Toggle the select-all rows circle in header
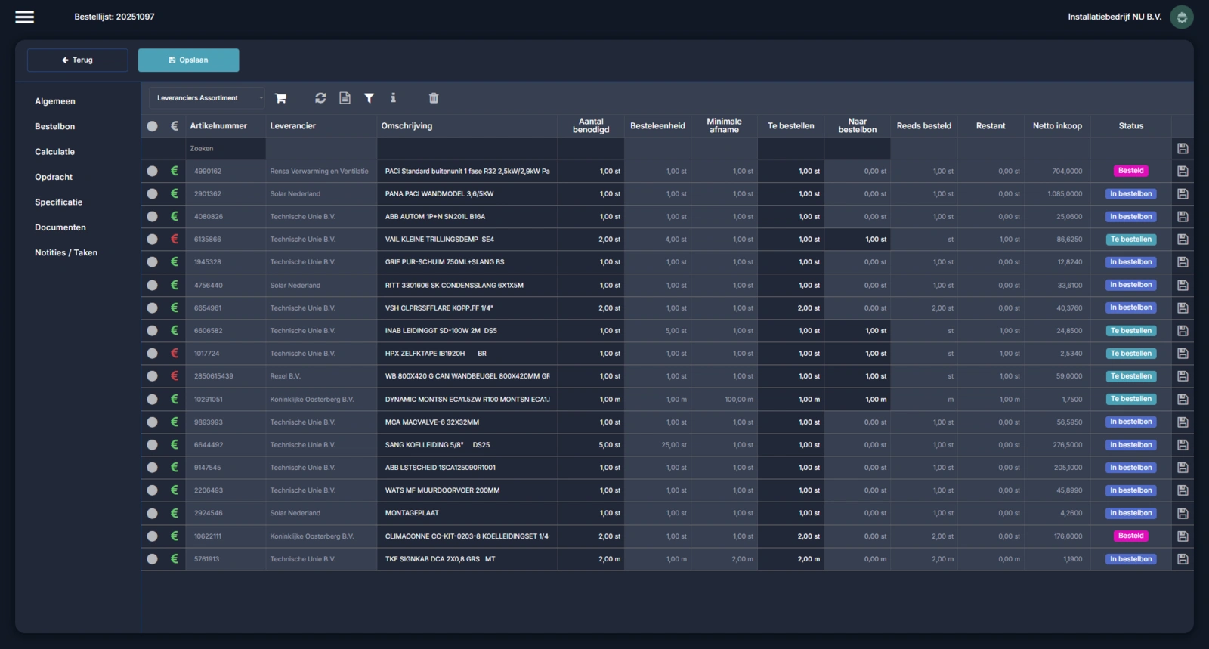Screen dimensions: 1209x649 (153, 126)
